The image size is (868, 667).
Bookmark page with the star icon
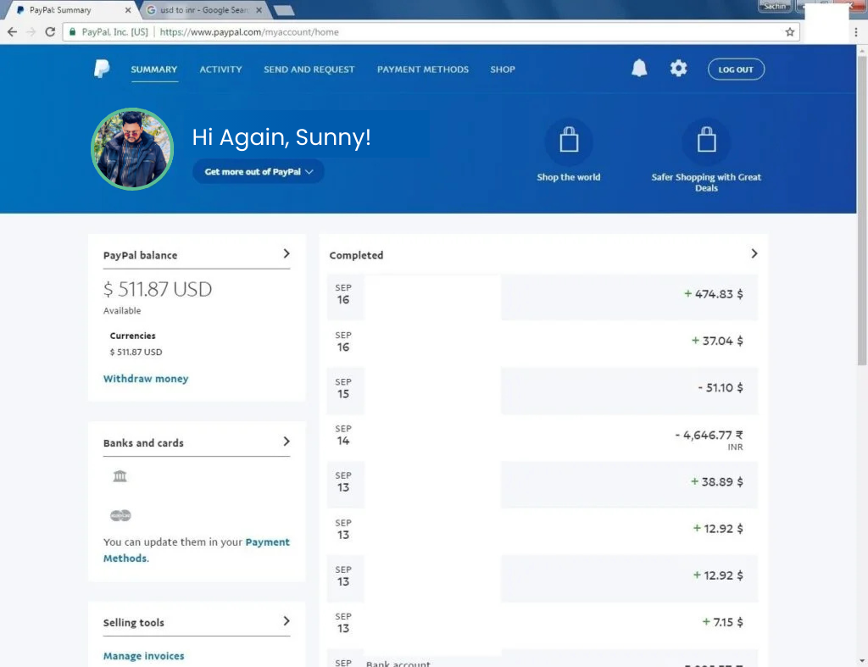click(789, 32)
